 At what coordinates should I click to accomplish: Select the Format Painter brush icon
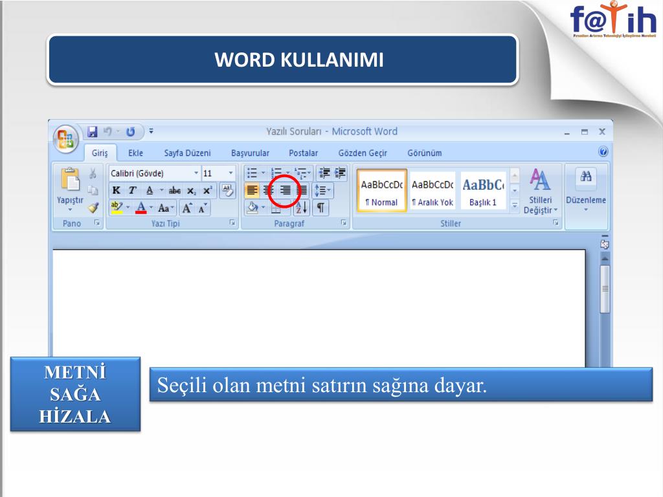[93, 208]
